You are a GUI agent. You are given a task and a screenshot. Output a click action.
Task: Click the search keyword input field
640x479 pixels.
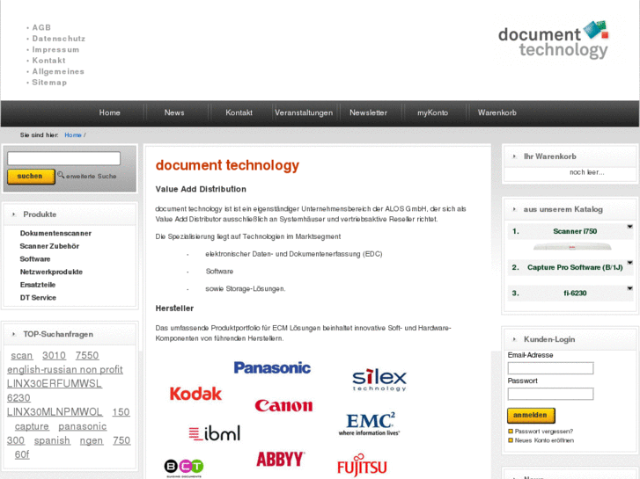(x=63, y=158)
